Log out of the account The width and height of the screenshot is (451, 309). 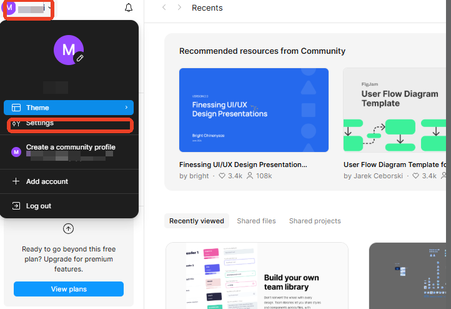[x=69, y=206]
